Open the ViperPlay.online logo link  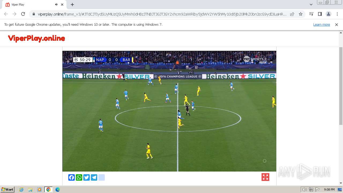pyautogui.click(x=36, y=38)
